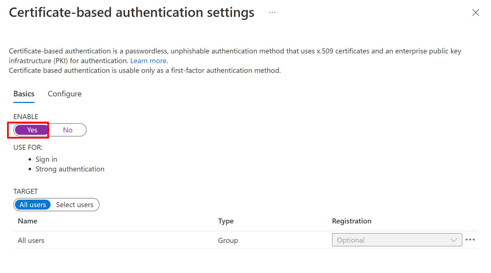Follow the Learn more link

[x=148, y=61]
